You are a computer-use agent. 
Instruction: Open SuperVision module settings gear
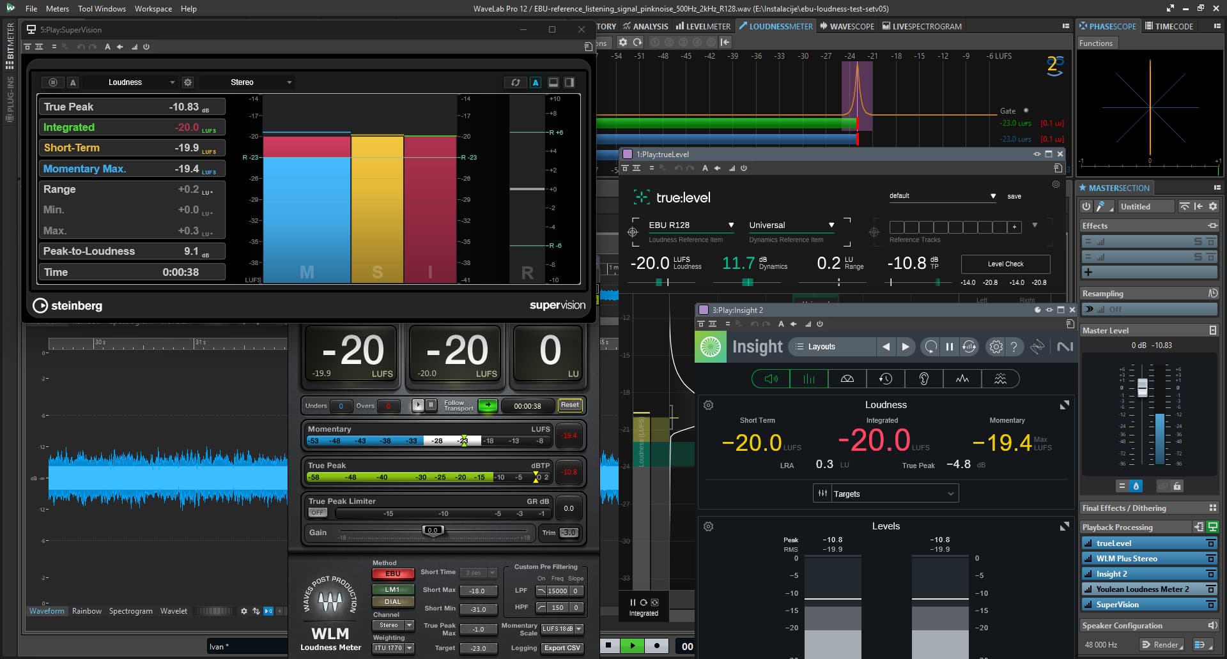(188, 82)
